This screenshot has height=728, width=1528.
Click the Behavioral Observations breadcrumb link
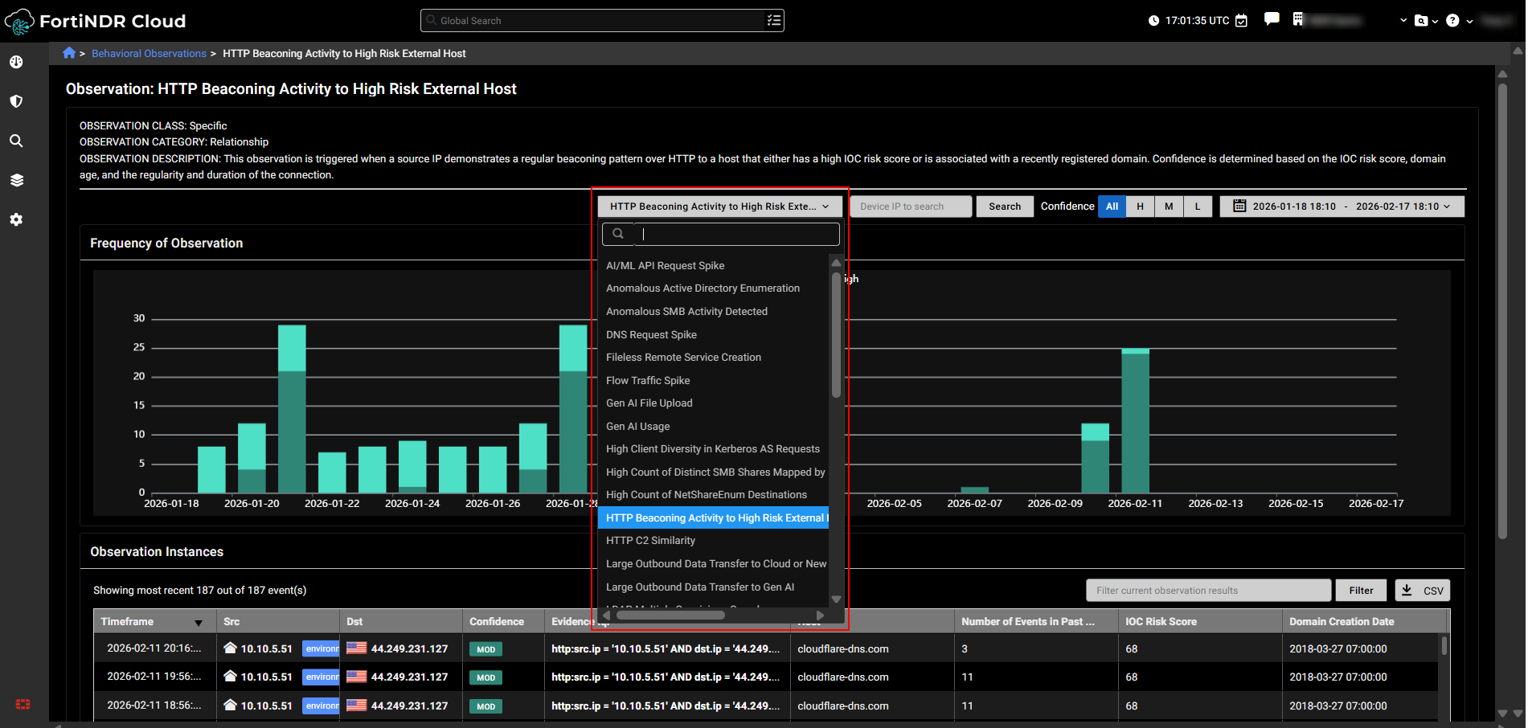pos(149,54)
